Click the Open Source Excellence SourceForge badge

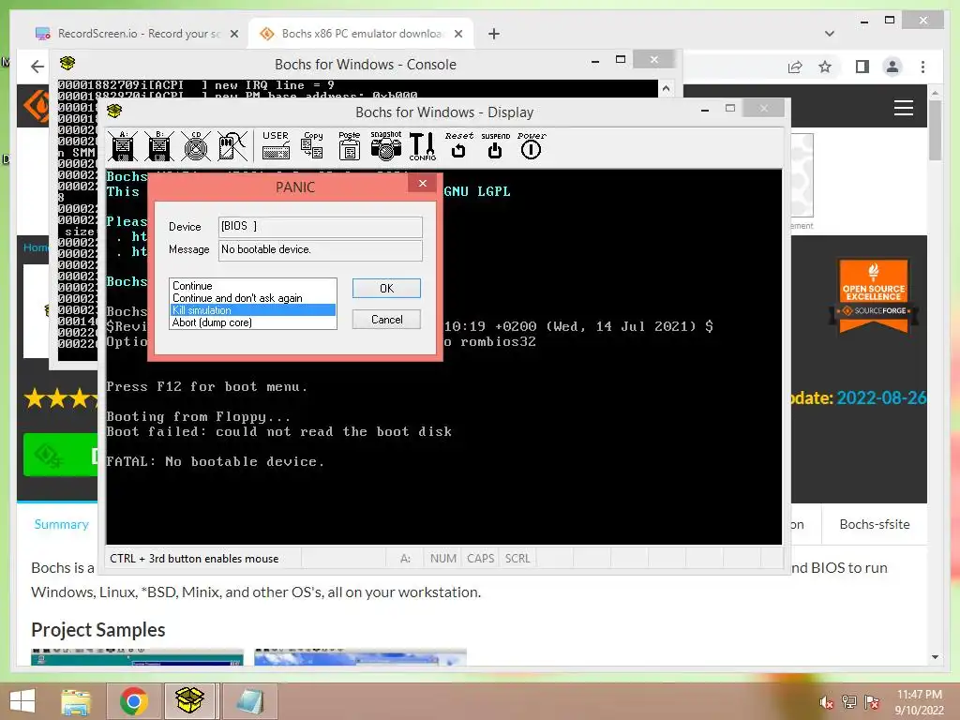(874, 295)
